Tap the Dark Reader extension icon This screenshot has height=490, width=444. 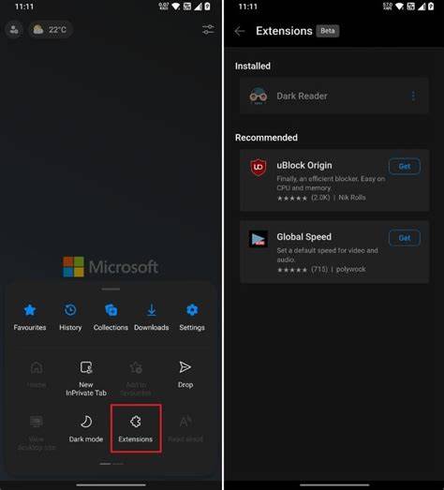click(x=259, y=96)
